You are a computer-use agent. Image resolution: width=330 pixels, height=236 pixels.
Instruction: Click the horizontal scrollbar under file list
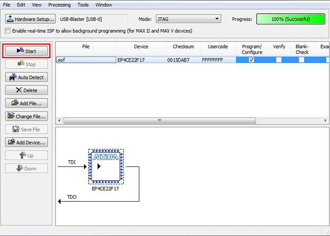pos(158,120)
